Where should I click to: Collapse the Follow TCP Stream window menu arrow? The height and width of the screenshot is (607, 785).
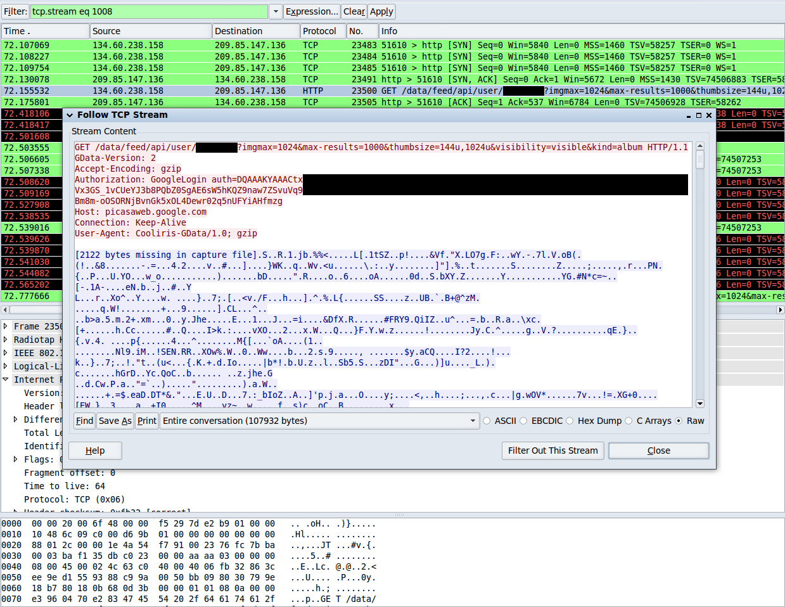point(70,115)
